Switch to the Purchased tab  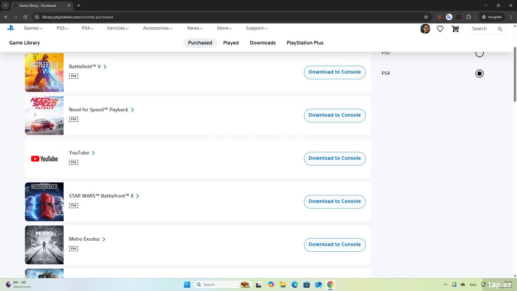(x=200, y=43)
